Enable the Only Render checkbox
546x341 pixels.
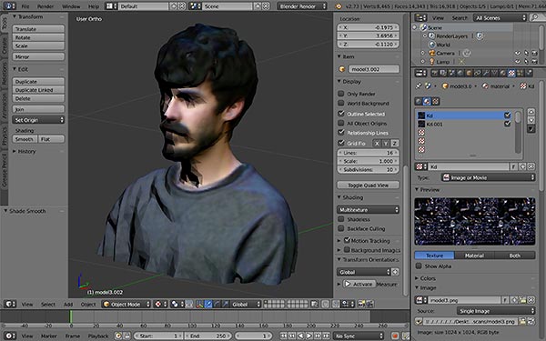(341, 94)
